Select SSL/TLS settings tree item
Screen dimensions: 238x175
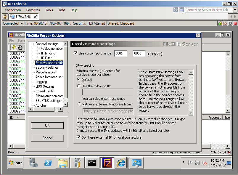coord(48,101)
